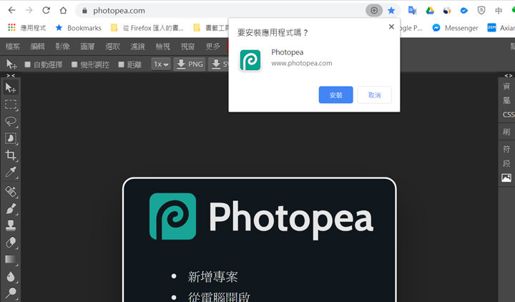This screenshot has width=515, height=302.
Task: Click the install app icon in address bar
Action: (374, 11)
